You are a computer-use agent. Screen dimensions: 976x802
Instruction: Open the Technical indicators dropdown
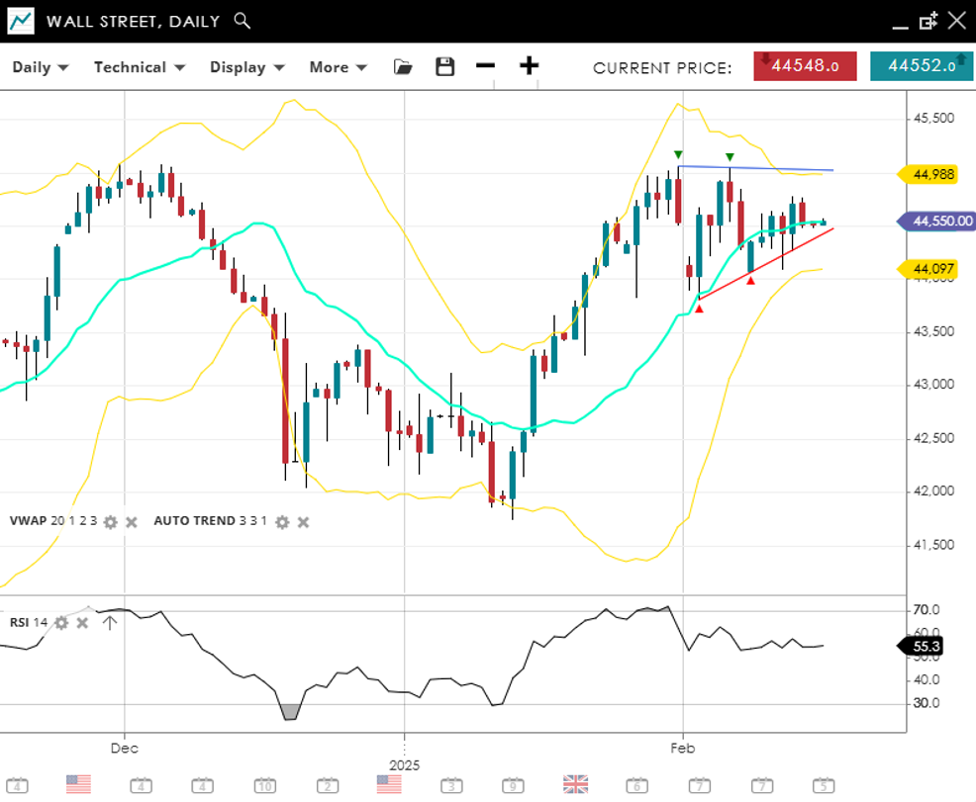[139, 67]
